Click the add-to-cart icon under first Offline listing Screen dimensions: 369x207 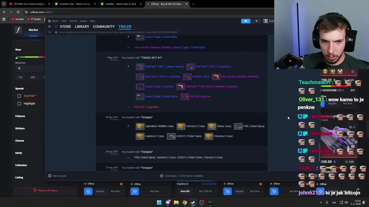click(88, 191)
